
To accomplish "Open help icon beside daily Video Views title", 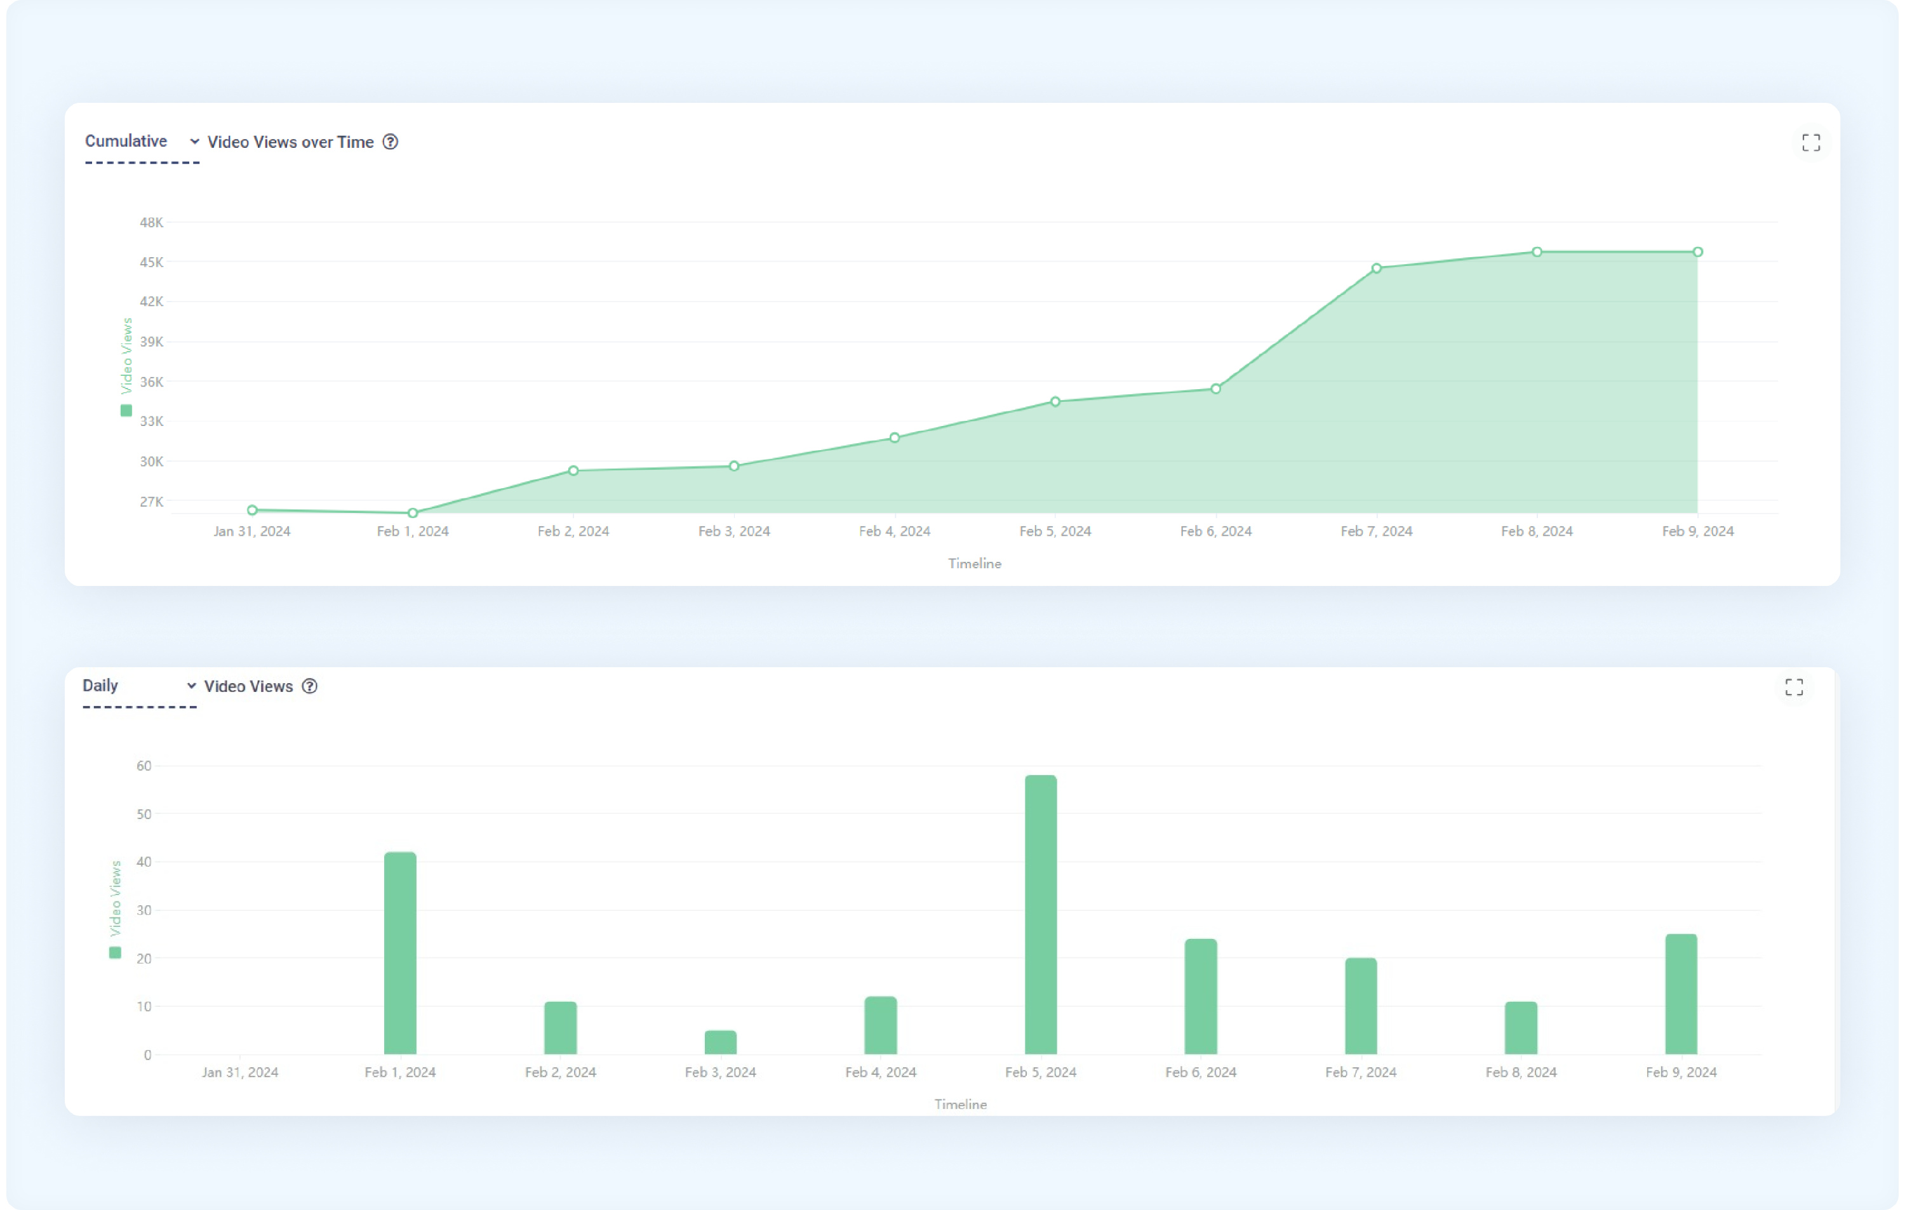I will (x=310, y=686).
